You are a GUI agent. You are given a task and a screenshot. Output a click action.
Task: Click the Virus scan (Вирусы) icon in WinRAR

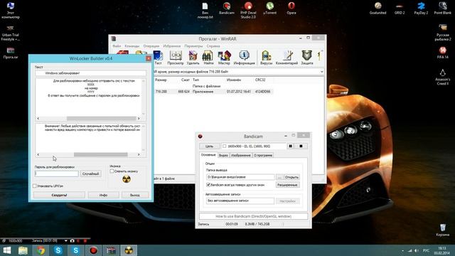tap(266, 57)
